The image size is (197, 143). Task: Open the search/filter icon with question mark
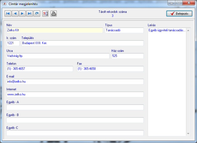point(45,13)
